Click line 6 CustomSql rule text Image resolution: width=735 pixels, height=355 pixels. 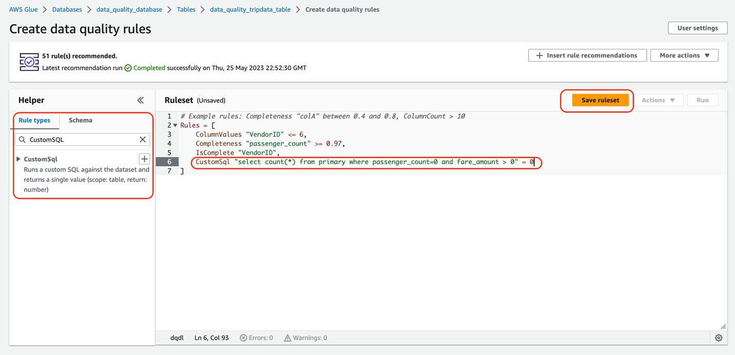(x=365, y=162)
